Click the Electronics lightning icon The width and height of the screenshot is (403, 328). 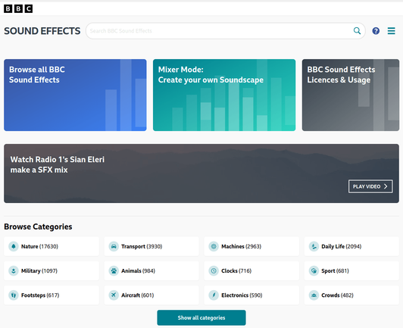click(x=214, y=295)
